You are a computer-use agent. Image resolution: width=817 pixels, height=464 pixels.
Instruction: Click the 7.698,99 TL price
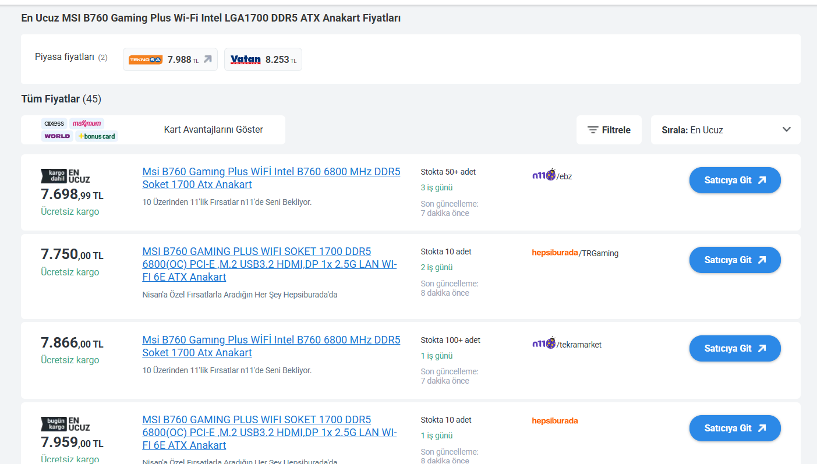click(x=72, y=194)
